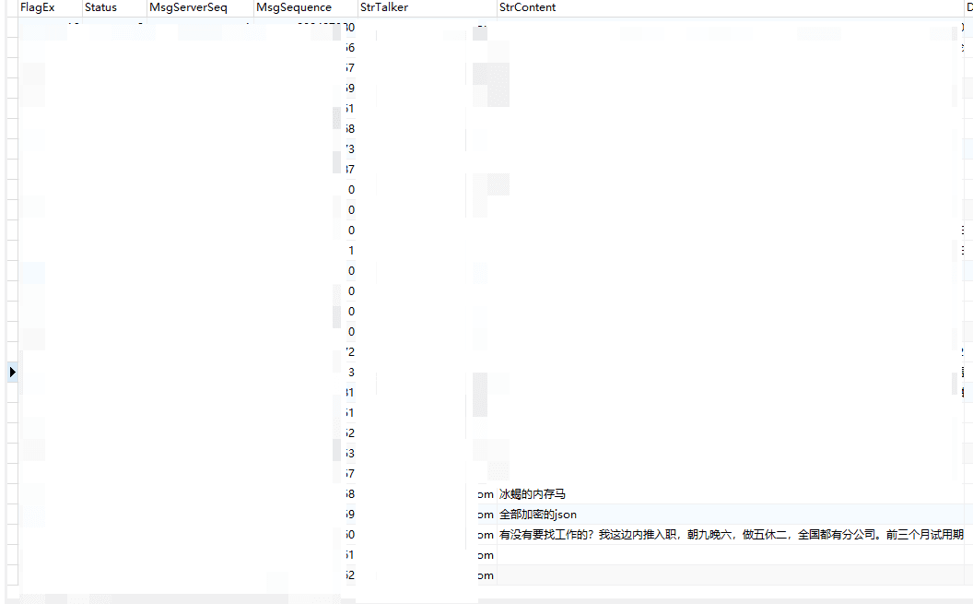This screenshot has width=973, height=604.
Task: Click StrTalker cell in the 有没有要找工作的 row
Action: click(x=426, y=535)
